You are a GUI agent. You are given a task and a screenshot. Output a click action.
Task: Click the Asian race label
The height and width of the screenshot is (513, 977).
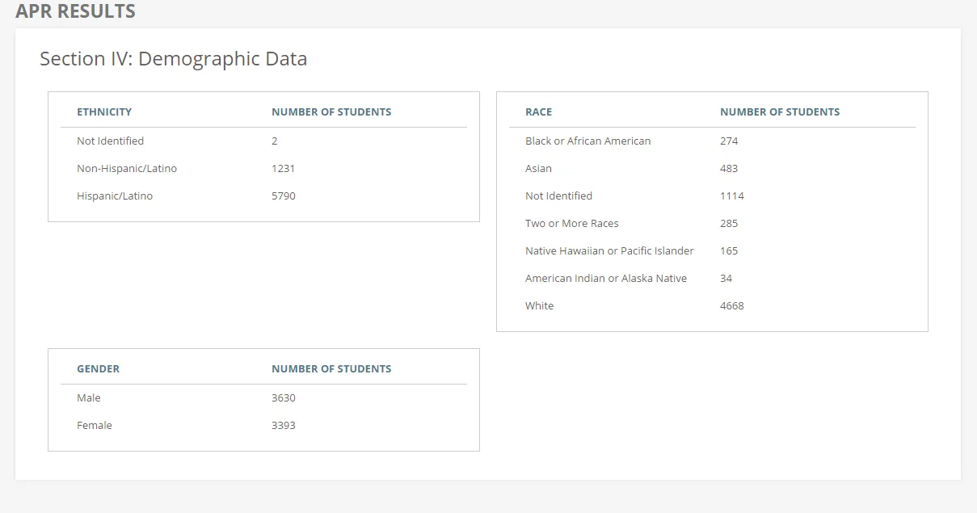(x=538, y=169)
